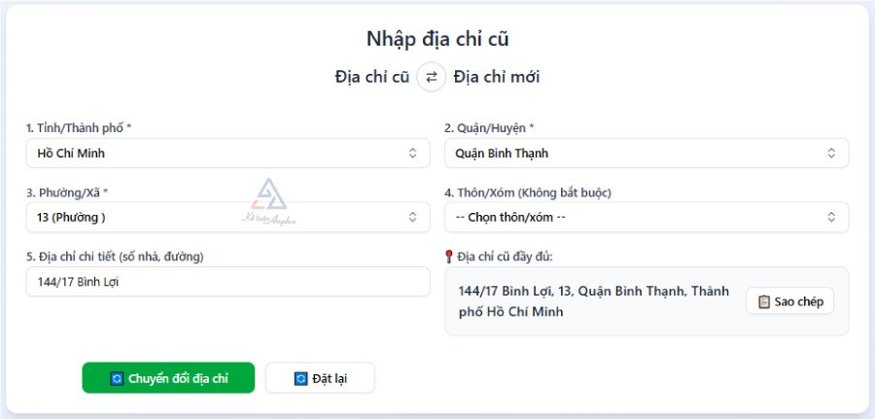The image size is (875, 419).
Task: Switch to the Địa chỉ mới mode label
Action: pos(496,77)
